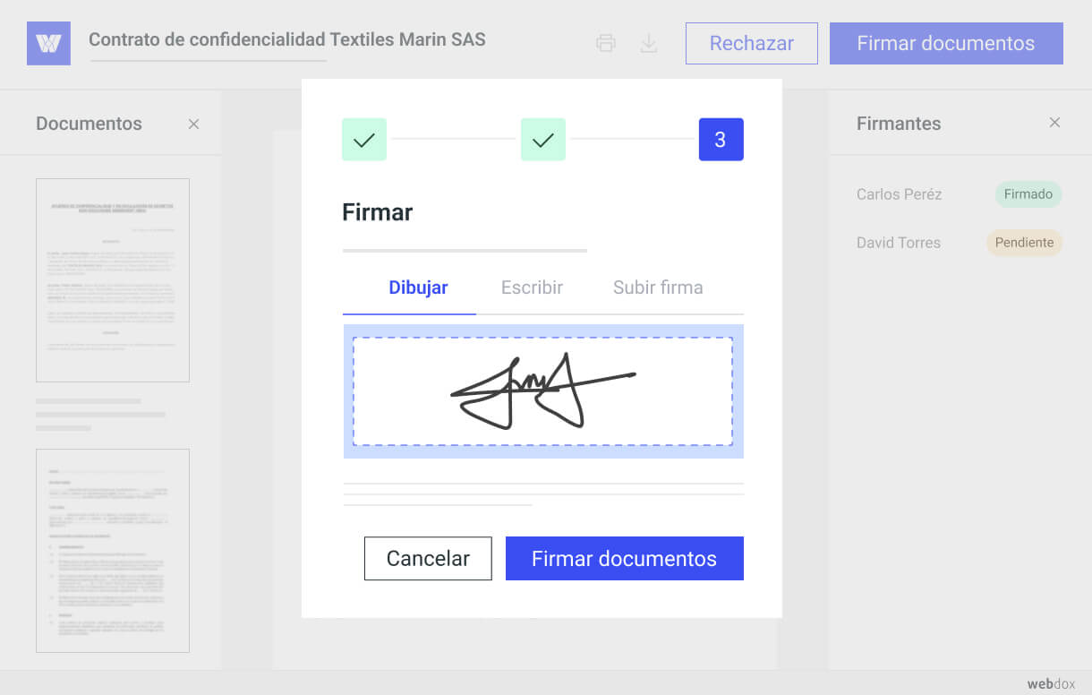Click the Rechazar button
Screen dimensions: 1092x695
coord(751,43)
